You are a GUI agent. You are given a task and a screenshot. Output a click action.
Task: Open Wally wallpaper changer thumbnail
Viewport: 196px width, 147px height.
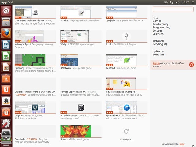pyautogui.click(x=81, y=36)
